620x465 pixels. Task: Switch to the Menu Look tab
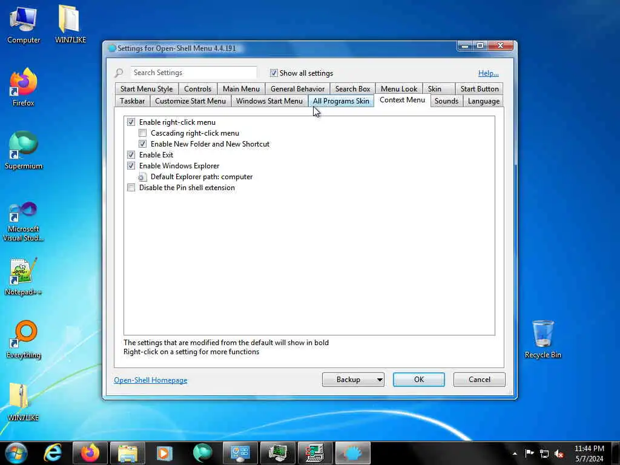tap(399, 89)
